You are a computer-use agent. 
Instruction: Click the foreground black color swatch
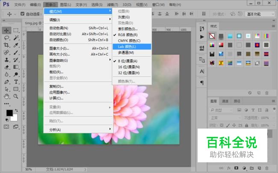(9, 113)
